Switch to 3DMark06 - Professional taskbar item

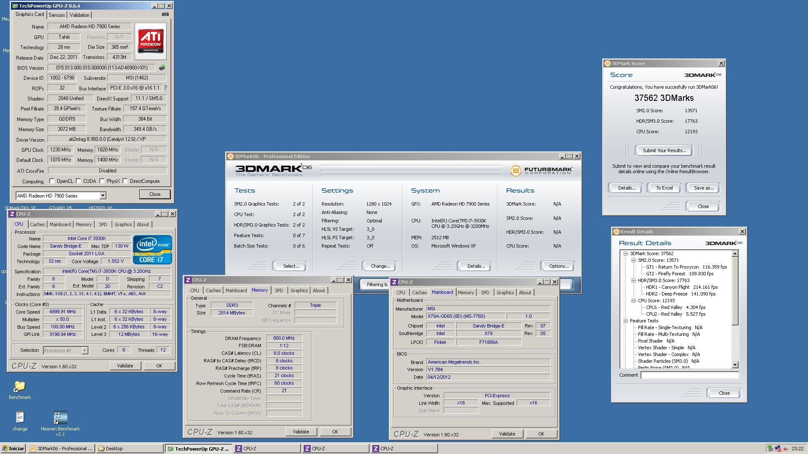coord(61,449)
